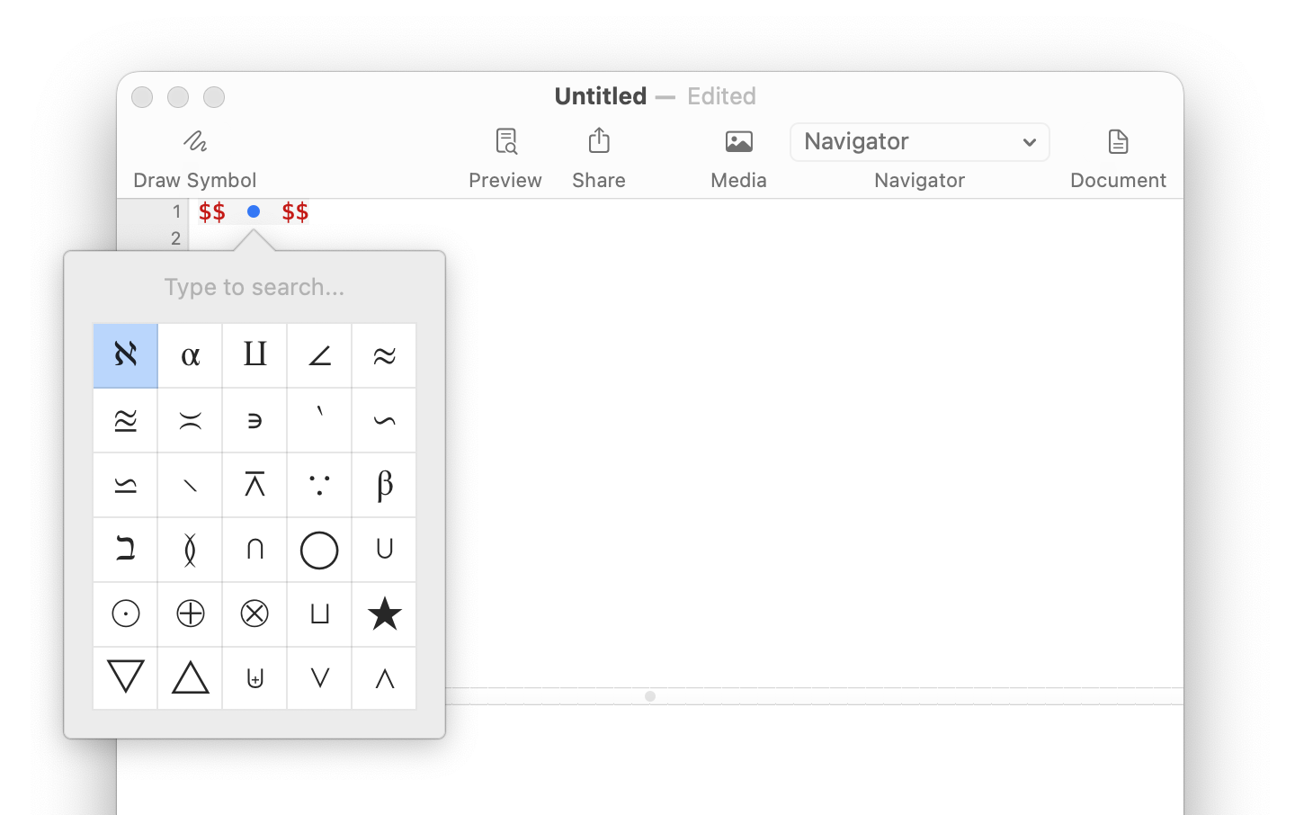The image size is (1295, 815).
Task: Click the symbol search field
Action: coord(255,287)
